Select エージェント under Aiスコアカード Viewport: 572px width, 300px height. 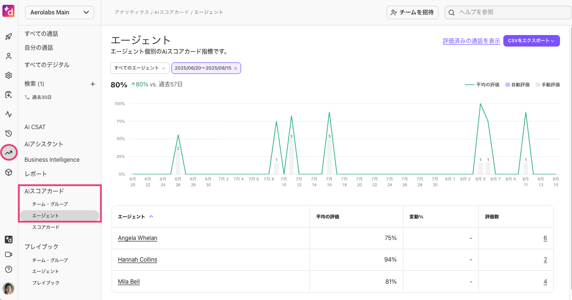pos(60,216)
